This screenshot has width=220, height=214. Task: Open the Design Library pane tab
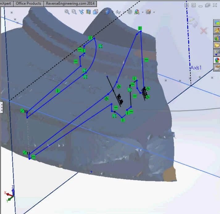click(217, 38)
